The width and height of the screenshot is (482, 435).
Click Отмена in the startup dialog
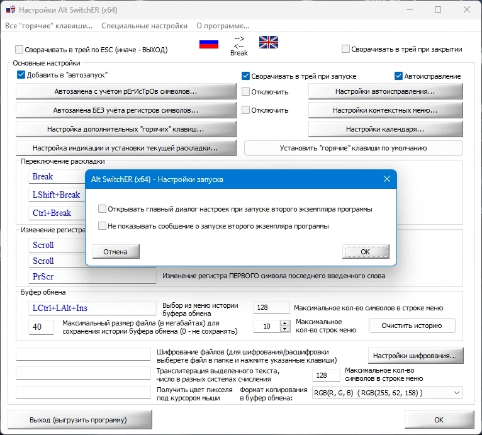[x=116, y=252]
